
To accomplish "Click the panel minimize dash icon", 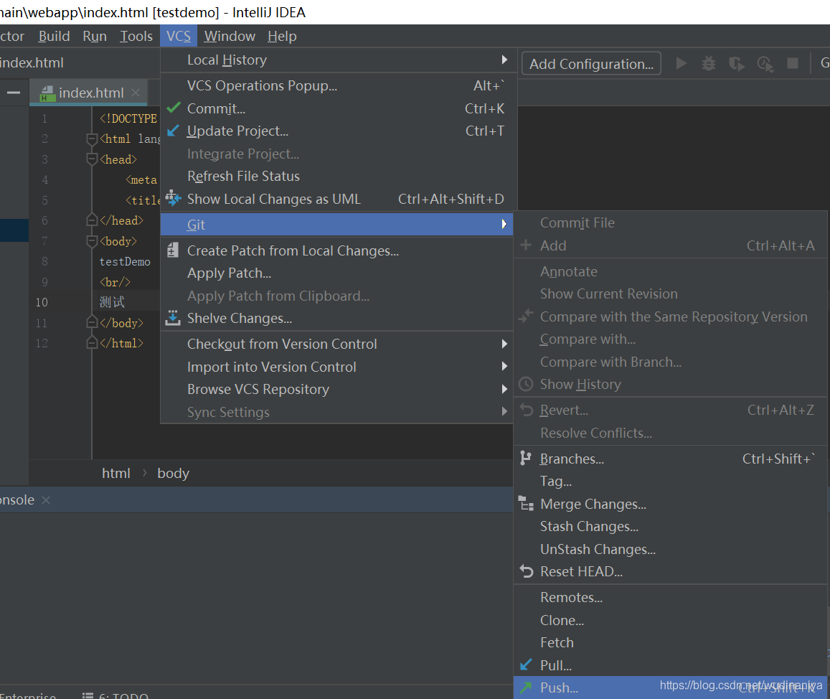I will click(x=14, y=93).
